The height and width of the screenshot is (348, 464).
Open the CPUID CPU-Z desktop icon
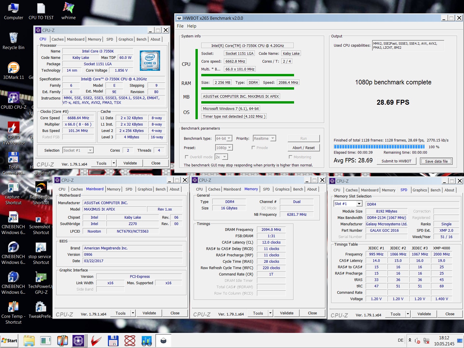pos(13,101)
